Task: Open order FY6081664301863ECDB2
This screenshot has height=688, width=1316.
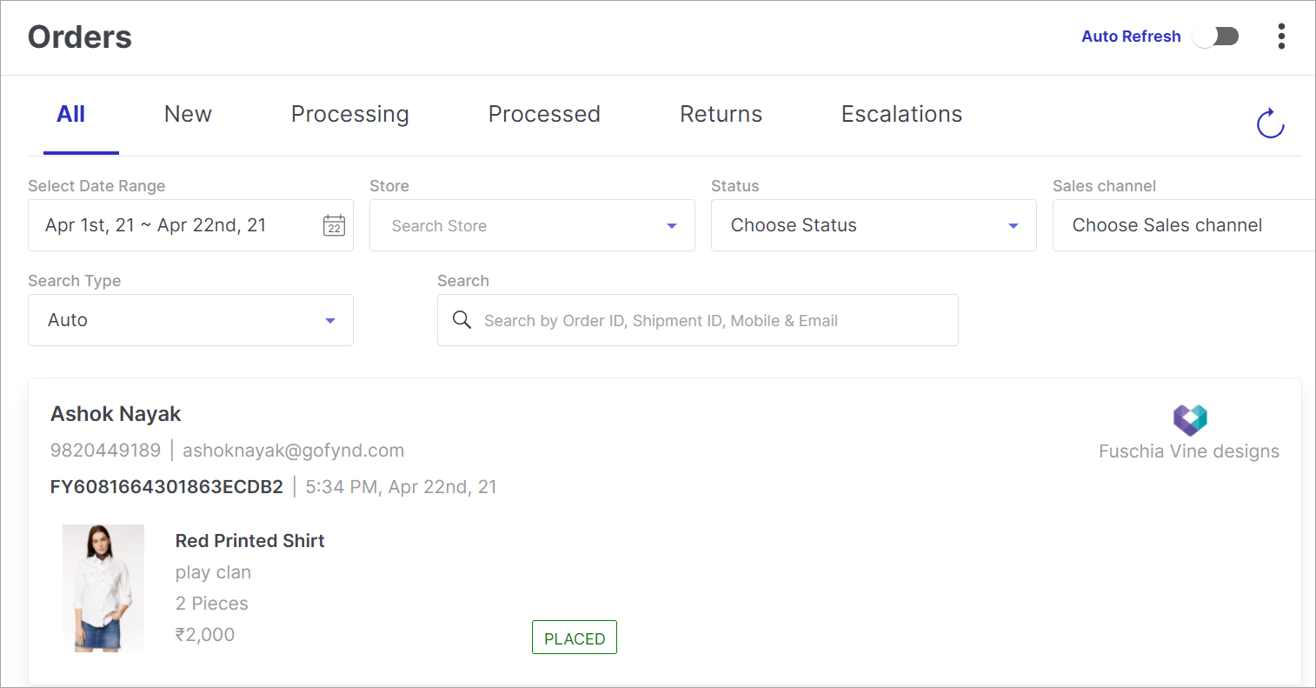Action: coord(167,487)
